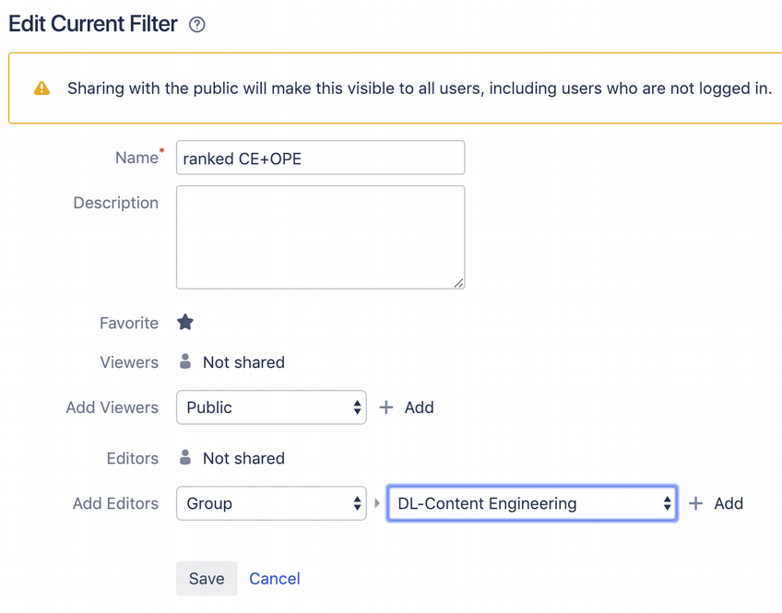Click the public sharing warning message text
The height and width of the screenshot is (613, 782).
(x=420, y=89)
